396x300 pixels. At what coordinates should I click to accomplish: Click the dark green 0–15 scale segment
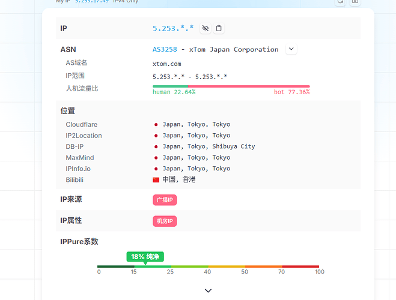coord(116,266)
